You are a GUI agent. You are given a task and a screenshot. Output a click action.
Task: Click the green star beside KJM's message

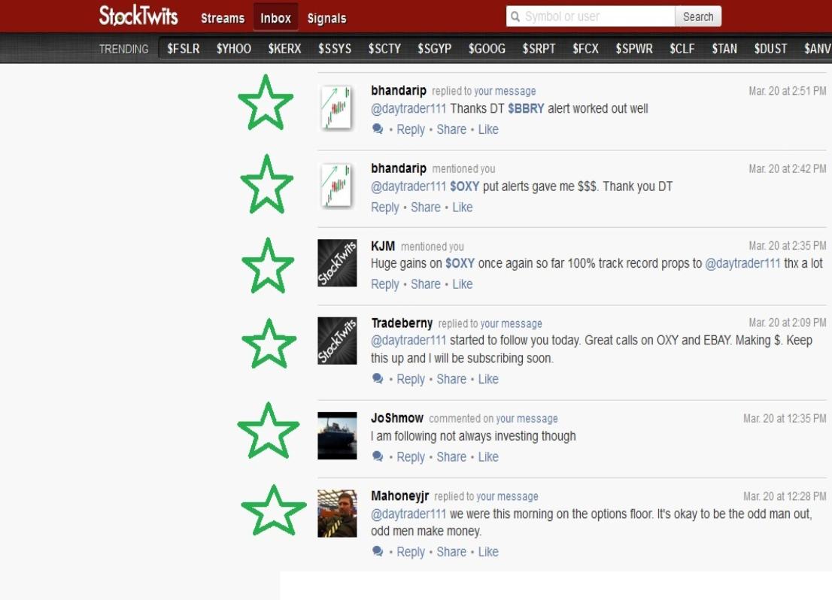[268, 265]
